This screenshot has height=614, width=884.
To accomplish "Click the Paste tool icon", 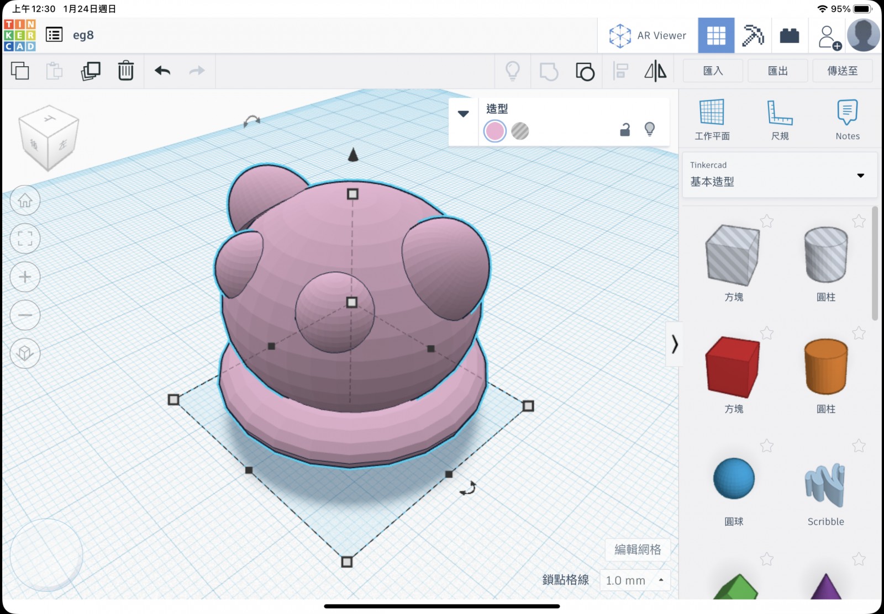I will pos(54,71).
